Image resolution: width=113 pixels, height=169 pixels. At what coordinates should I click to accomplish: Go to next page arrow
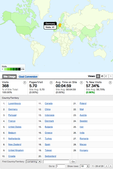(x=110, y=166)
